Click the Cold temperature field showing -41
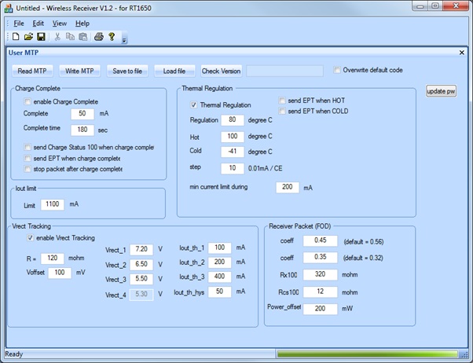Image resolution: width=473 pixels, height=363 pixels. pos(233,152)
